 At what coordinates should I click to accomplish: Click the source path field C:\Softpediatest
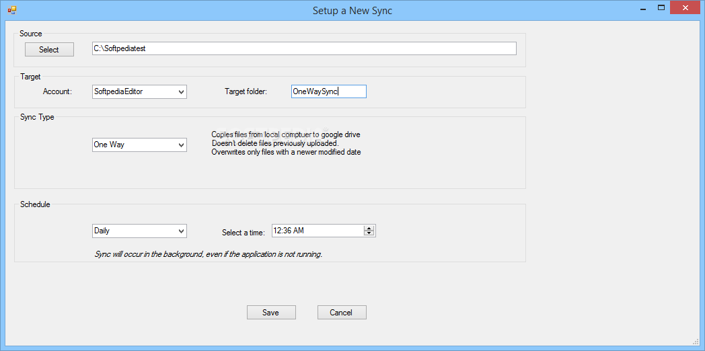(x=304, y=48)
